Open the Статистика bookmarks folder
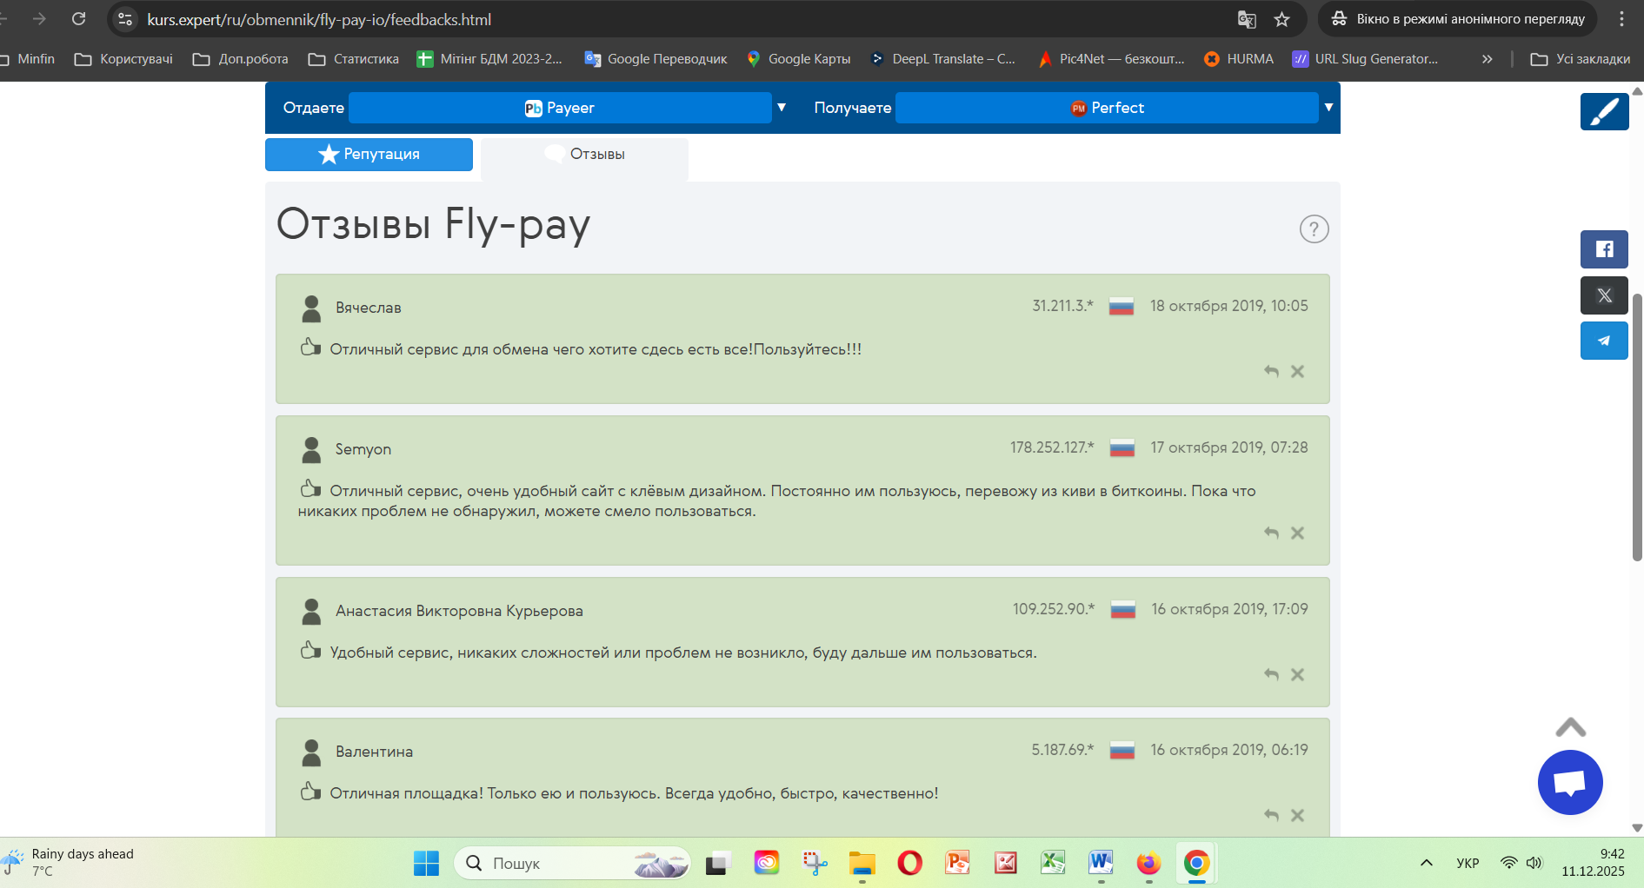This screenshot has width=1644, height=888. coord(354,59)
